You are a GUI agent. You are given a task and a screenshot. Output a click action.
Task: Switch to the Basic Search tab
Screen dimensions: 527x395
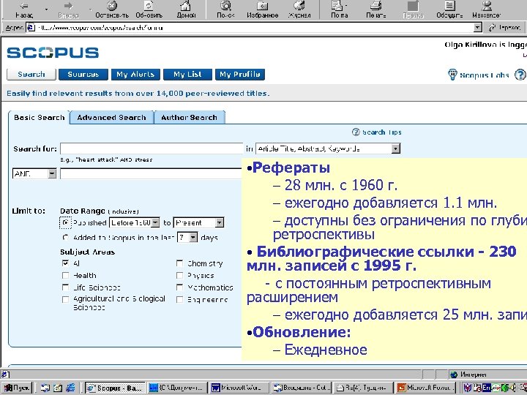tap(39, 118)
